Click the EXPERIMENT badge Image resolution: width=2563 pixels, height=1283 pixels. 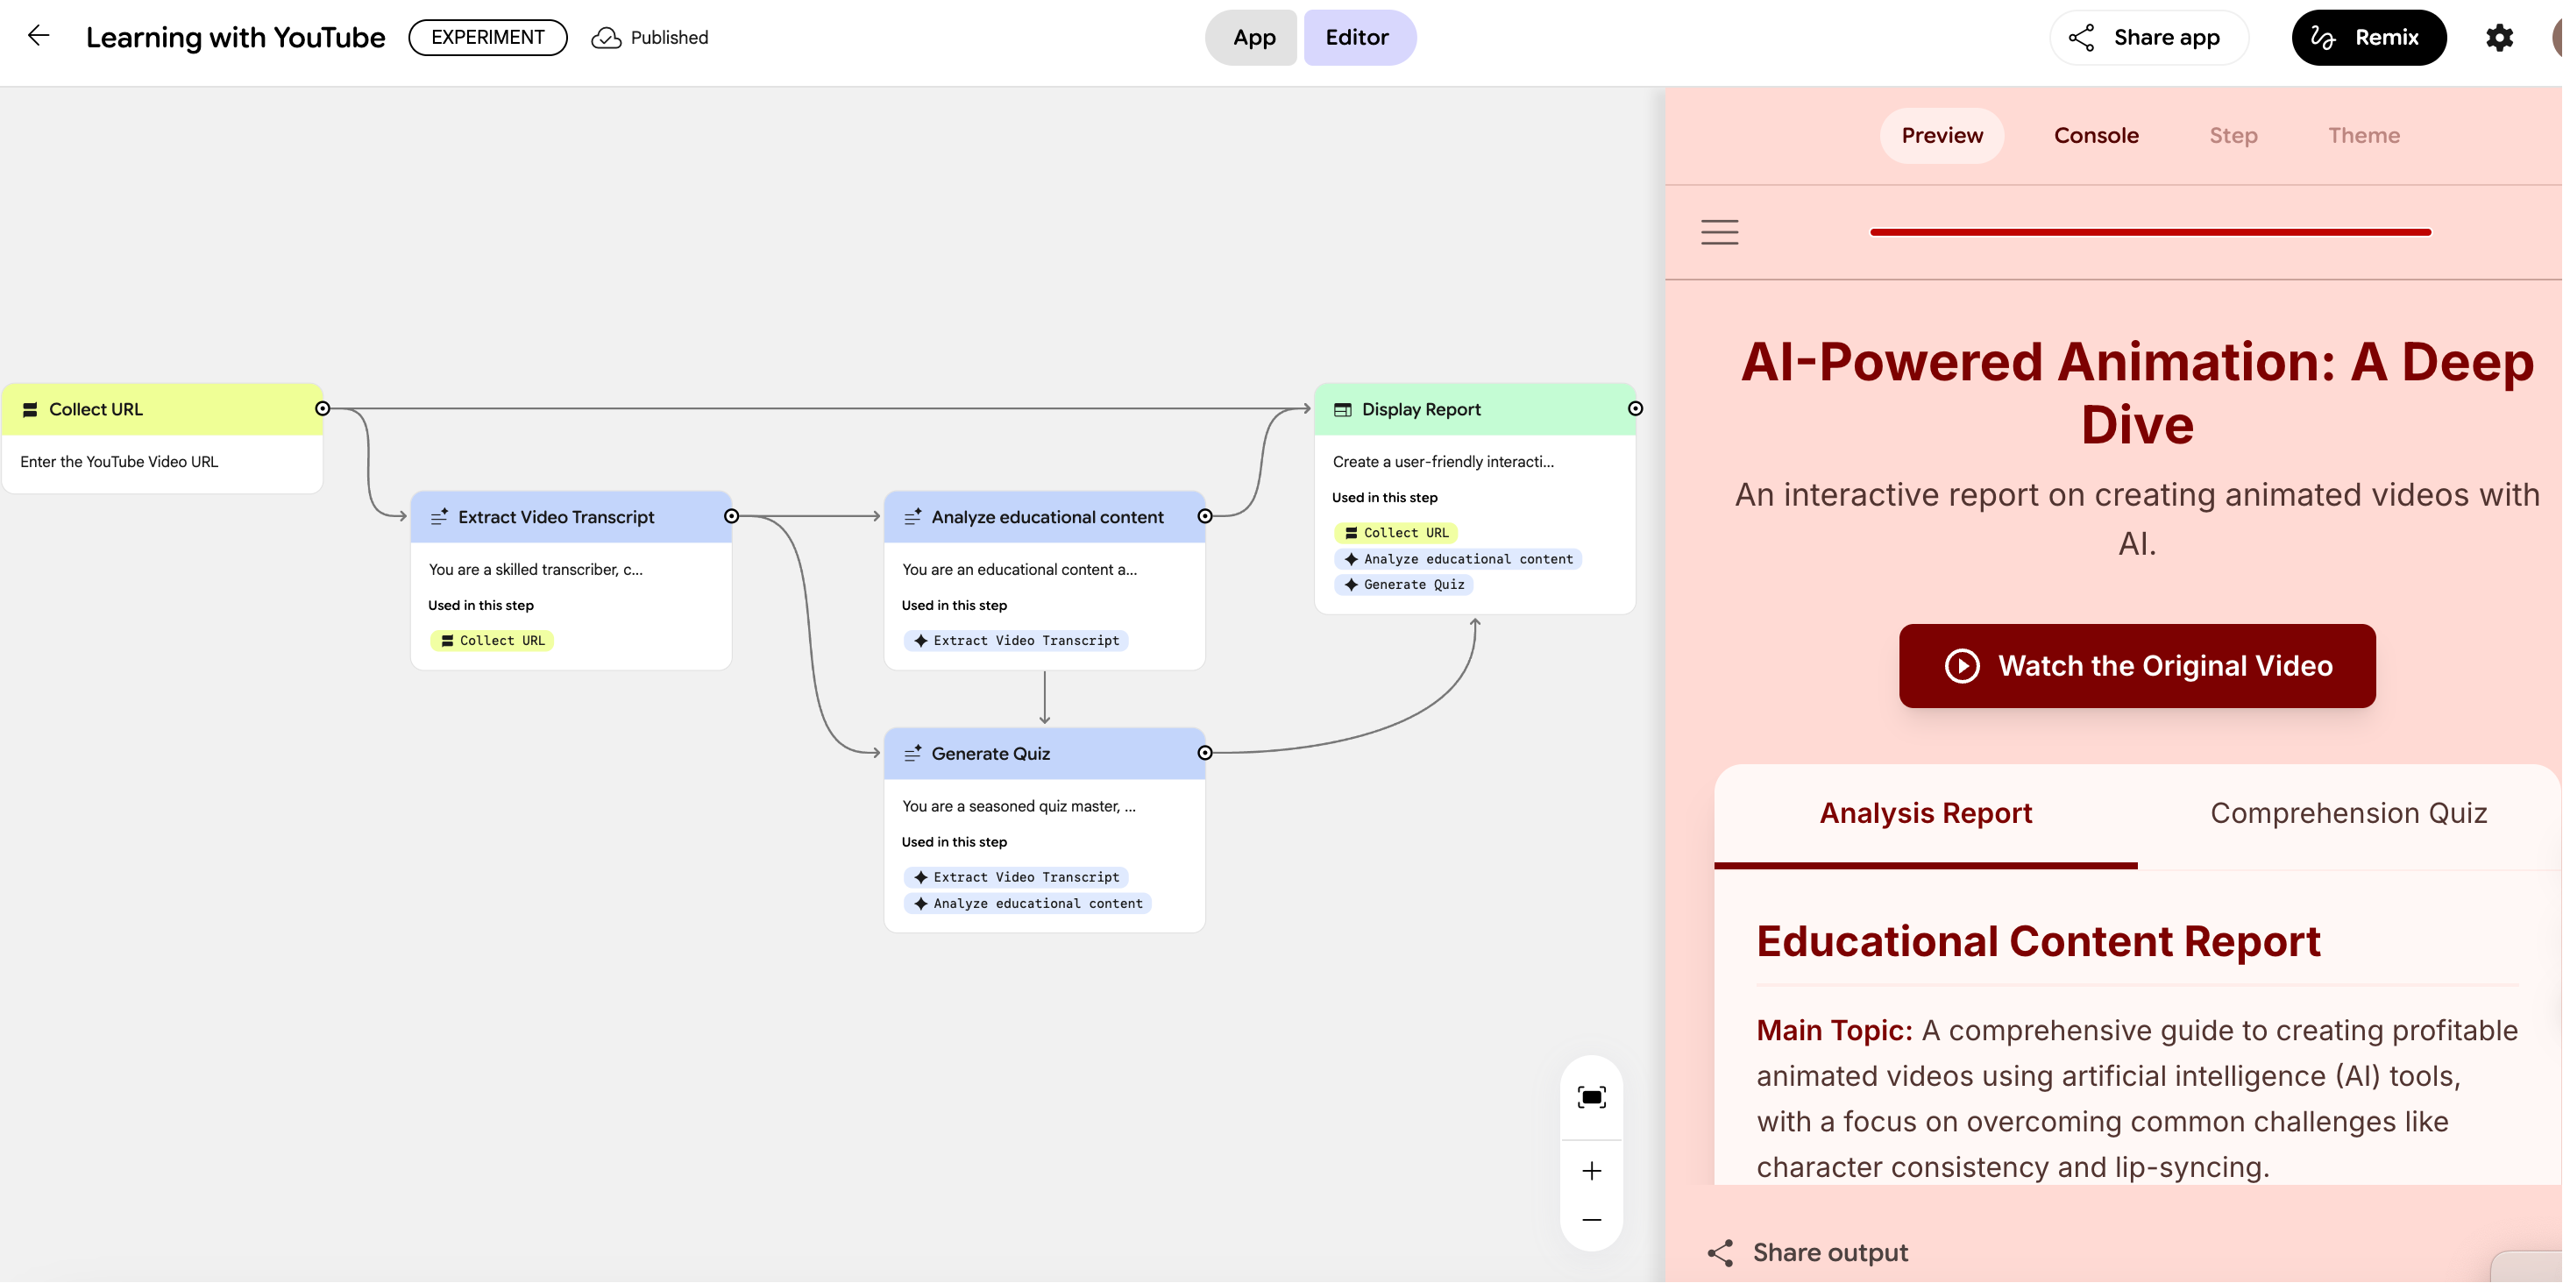(487, 38)
